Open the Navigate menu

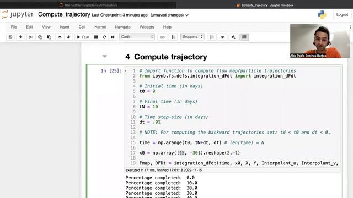[122, 27]
